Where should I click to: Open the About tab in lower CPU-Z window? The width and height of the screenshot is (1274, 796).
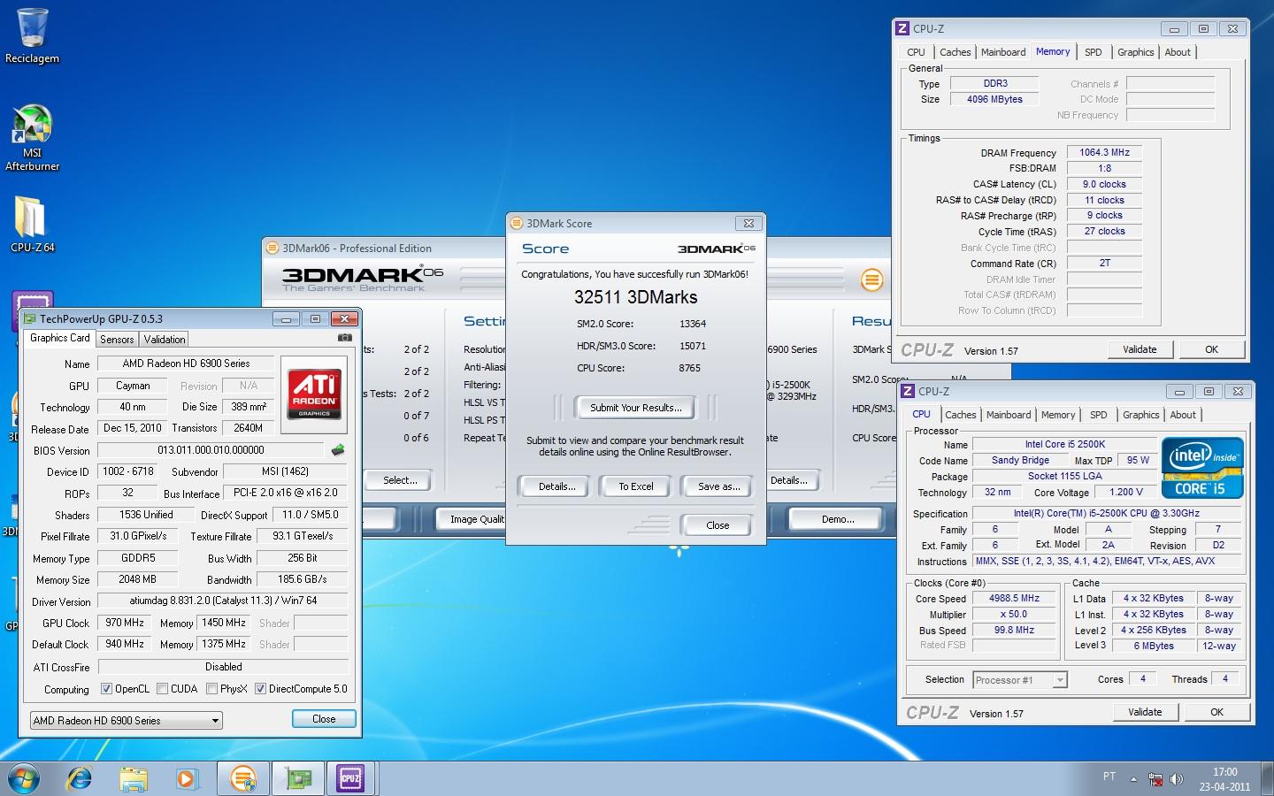point(1183,415)
